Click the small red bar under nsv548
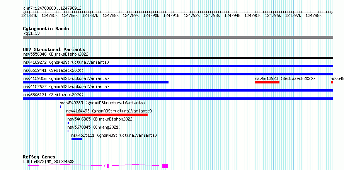 [332, 82]
